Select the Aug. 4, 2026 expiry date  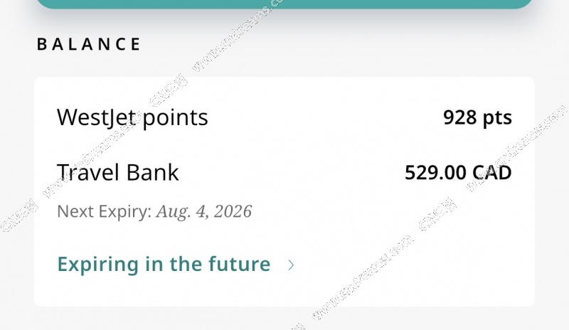204,211
